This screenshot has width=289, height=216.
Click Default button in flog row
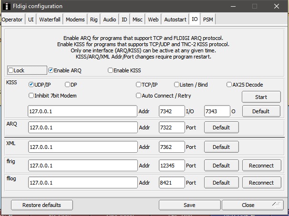(221, 183)
